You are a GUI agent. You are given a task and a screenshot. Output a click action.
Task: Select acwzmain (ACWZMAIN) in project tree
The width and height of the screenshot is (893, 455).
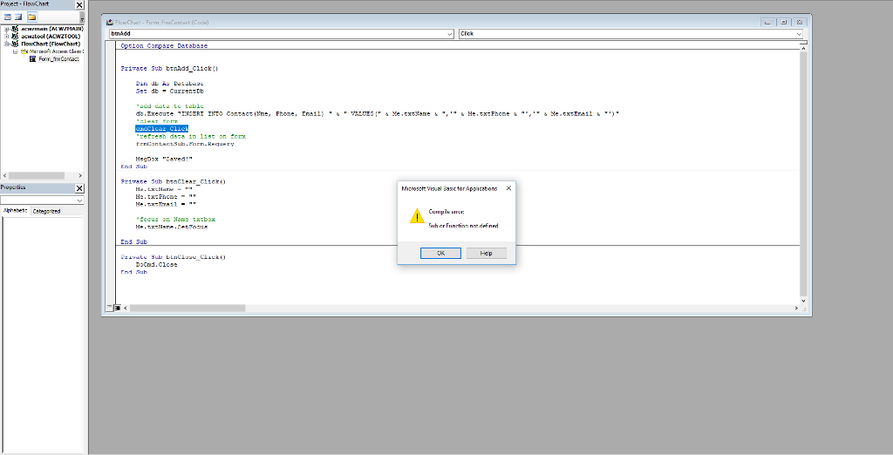click(x=51, y=29)
